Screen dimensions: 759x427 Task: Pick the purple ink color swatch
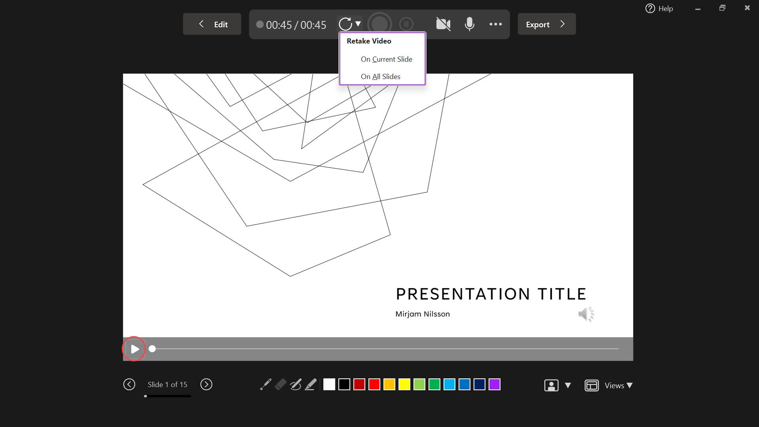click(x=495, y=384)
